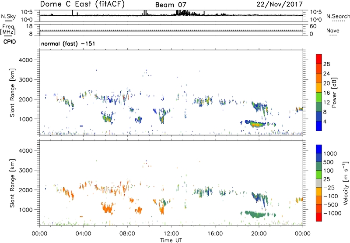
Task: Click the "CPID" label
Action: pos(10,42)
